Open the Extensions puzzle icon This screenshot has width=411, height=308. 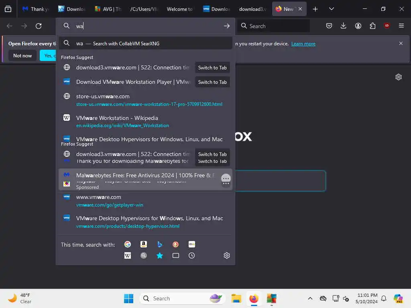(372, 26)
